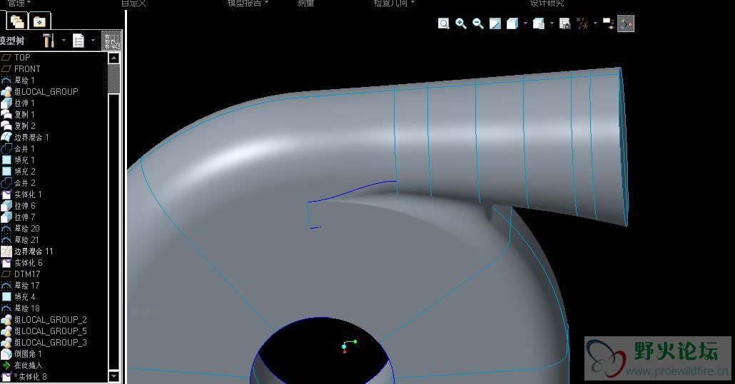This screenshot has height=384, width=735.
Task: Click the 在此插入 insert-here marker
Action: 21,365
